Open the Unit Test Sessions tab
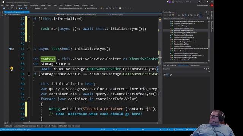The width and height of the screenshot is (243, 136). point(74,126)
